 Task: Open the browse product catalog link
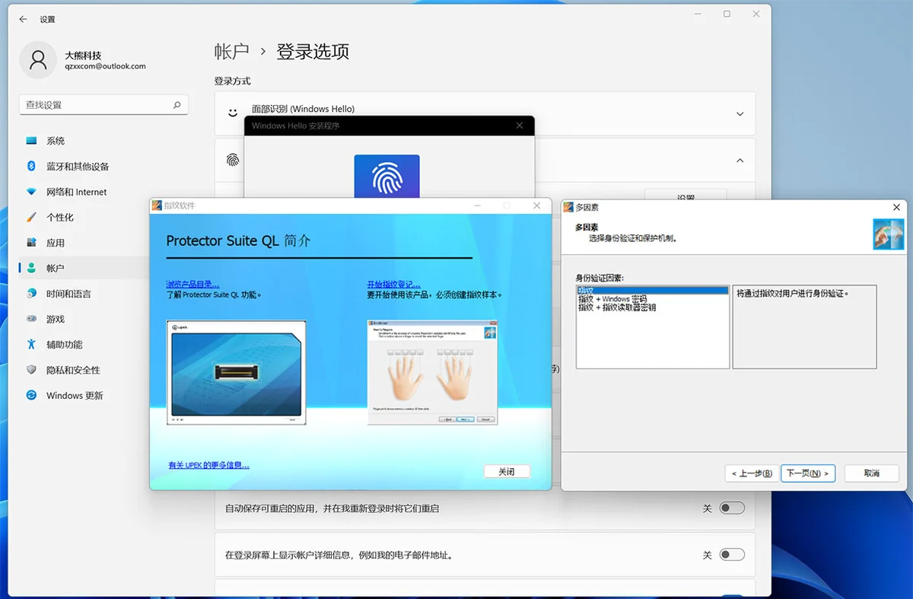point(192,285)
